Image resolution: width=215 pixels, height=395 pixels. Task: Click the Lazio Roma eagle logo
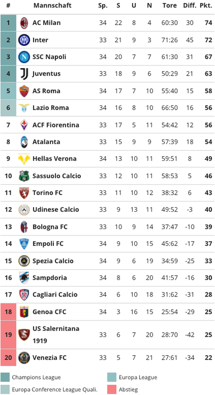24,108
